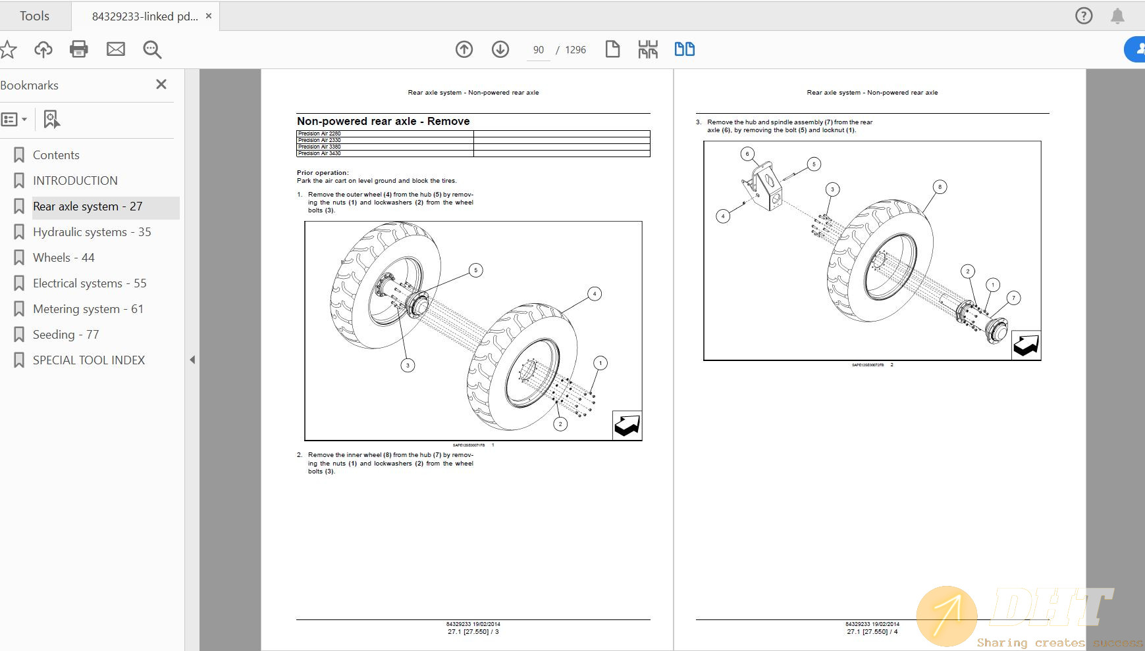
Task: Click return arrow icon in figure 2
Action: coord(1026,345)
